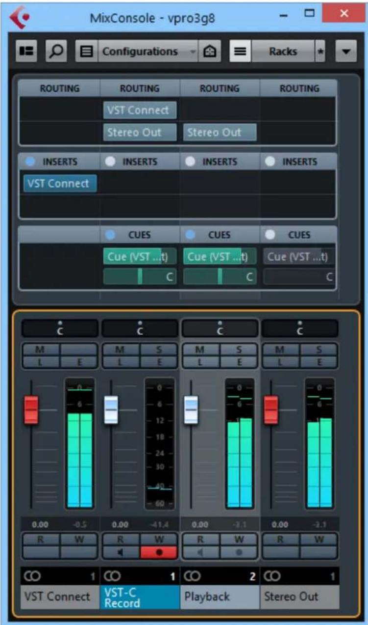Maximize the MixConsole window

309,13
